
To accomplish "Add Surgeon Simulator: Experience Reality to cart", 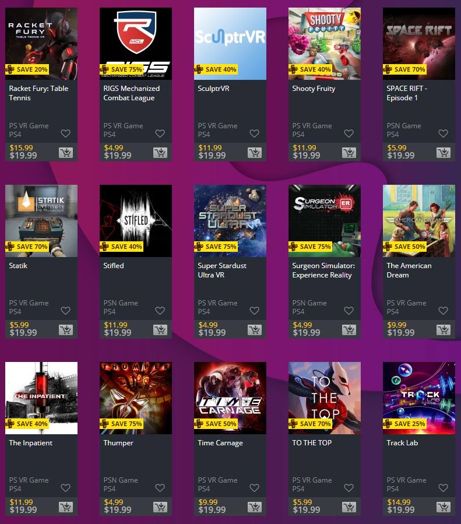I will (349, 330).
